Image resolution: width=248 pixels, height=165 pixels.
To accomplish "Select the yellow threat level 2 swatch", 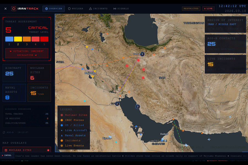I will click(x=18, y=39).
